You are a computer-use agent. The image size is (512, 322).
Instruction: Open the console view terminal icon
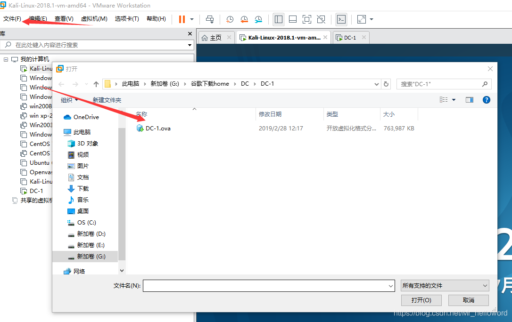[x=341, y=19]
